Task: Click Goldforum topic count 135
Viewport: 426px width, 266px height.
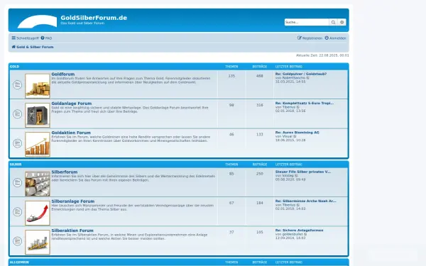Action: (x=231, y=76)
